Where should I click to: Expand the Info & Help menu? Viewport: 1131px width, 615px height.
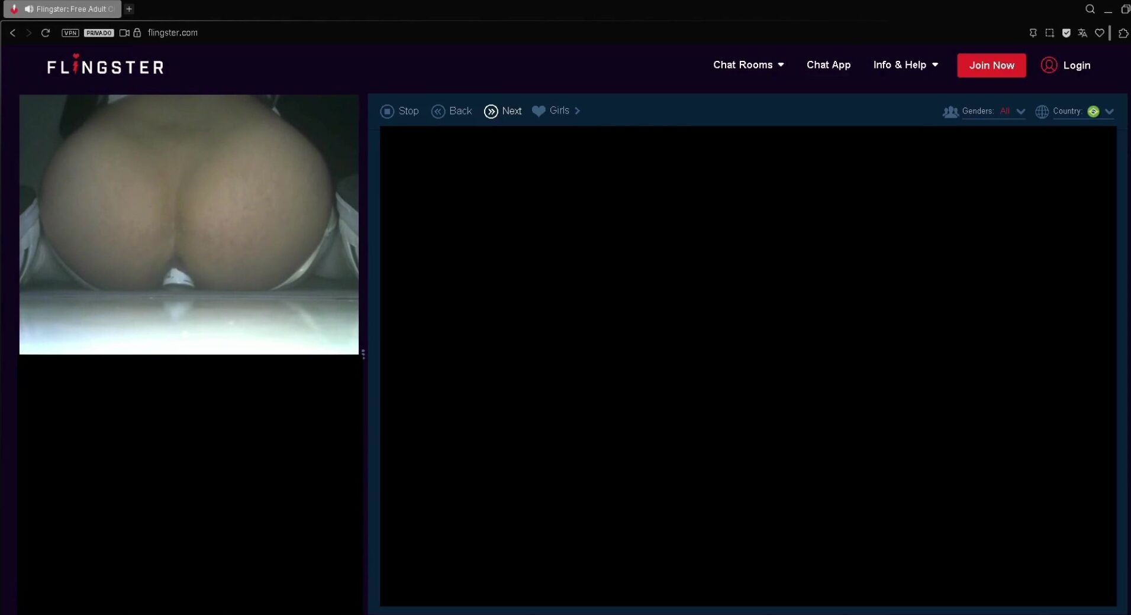pyautogui.click(x=906, y=65)
